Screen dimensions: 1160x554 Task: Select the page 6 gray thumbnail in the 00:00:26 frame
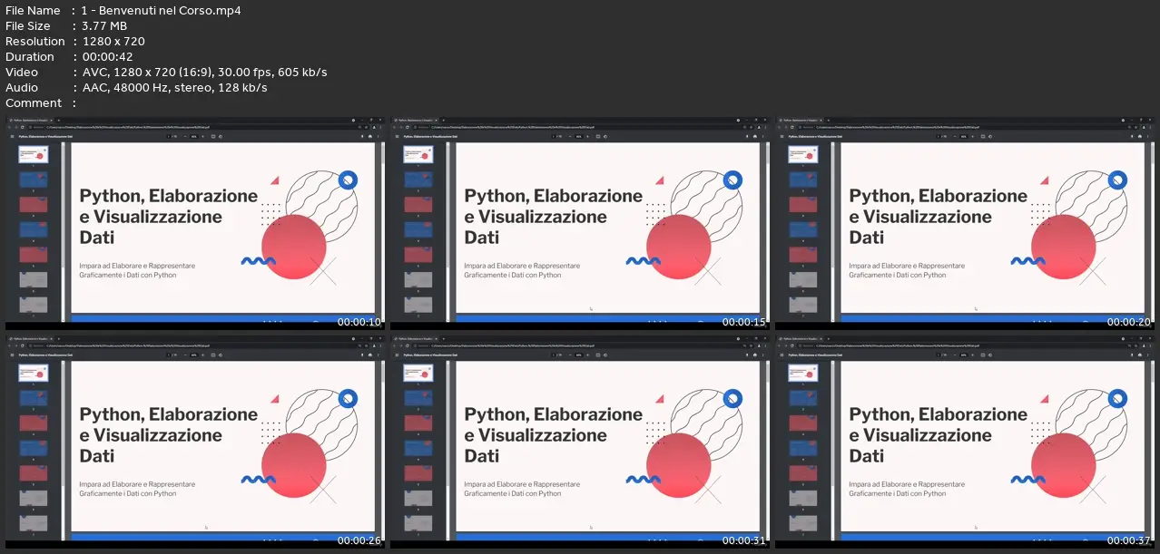click(x=34, y=498)
